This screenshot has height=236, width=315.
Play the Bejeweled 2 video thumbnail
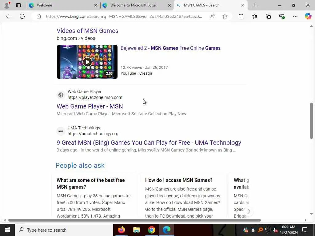click(87, 62)
